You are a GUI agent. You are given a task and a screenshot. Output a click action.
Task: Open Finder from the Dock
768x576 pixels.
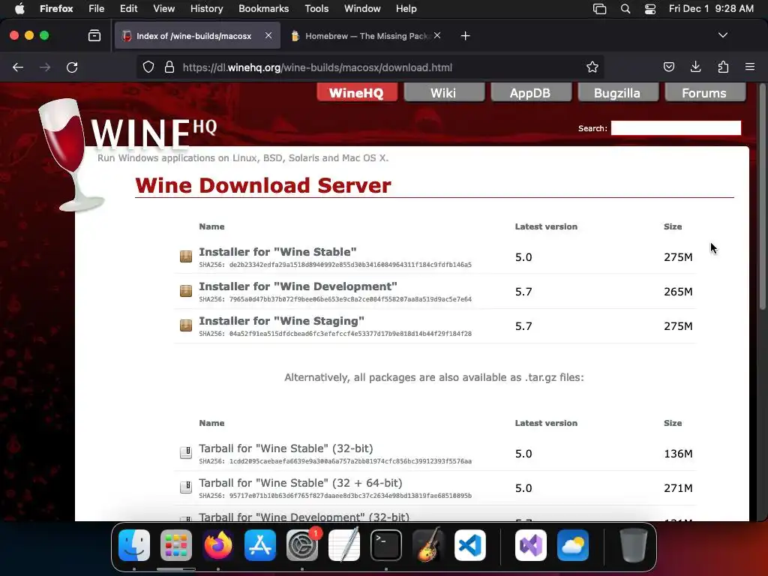tap(134, 545)
